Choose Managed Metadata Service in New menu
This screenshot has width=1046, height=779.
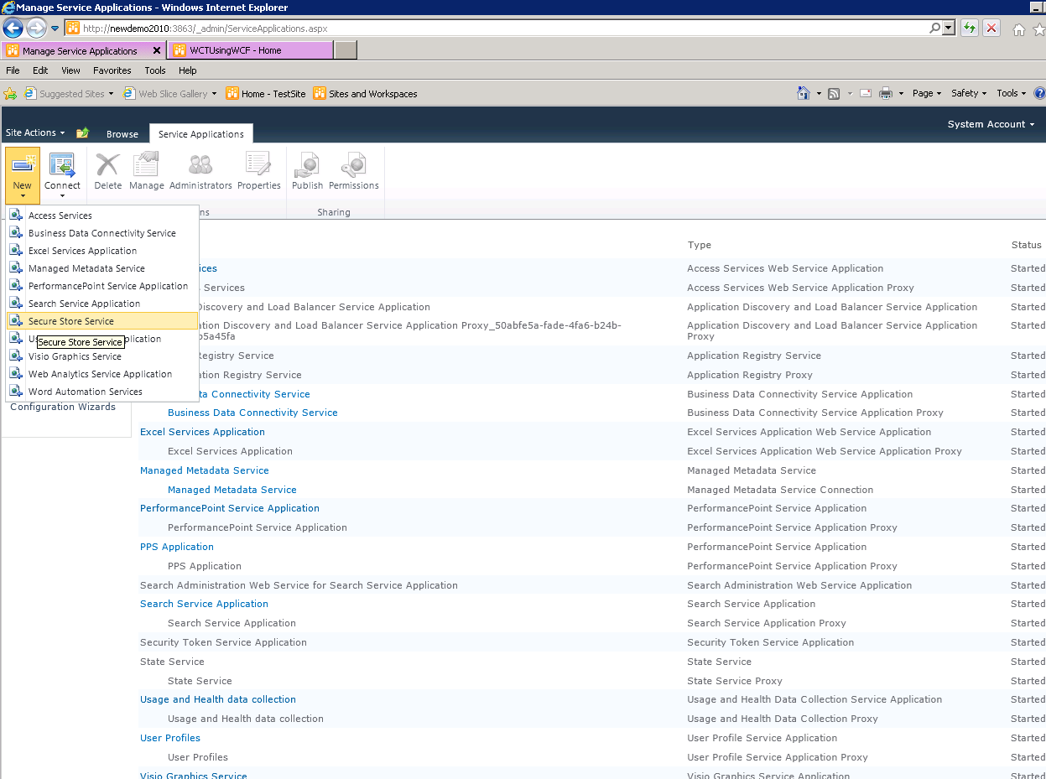102,268
